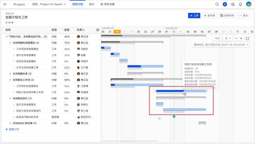Click the blue + 工作 button
Viewport: 255px width, 144px height.
(194, 16)
